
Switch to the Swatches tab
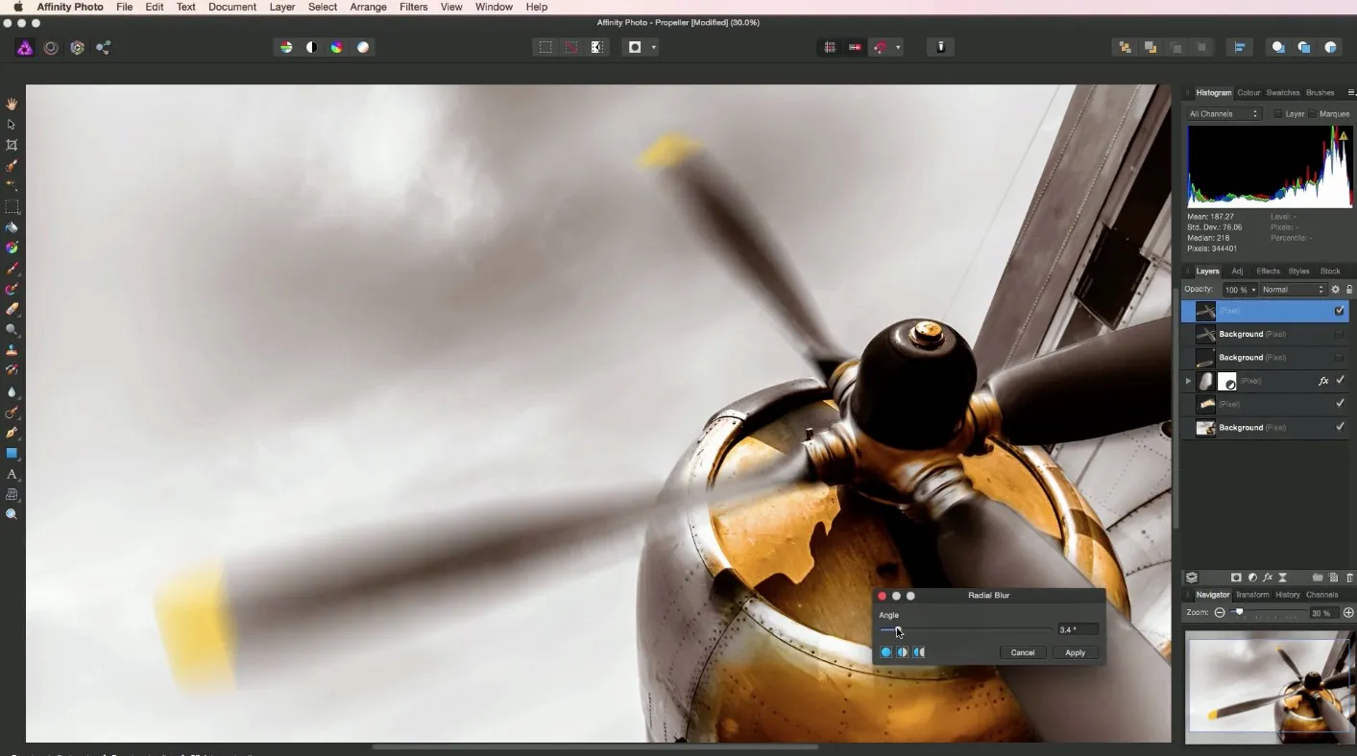pyautogui.click(x=1283, y=93)
